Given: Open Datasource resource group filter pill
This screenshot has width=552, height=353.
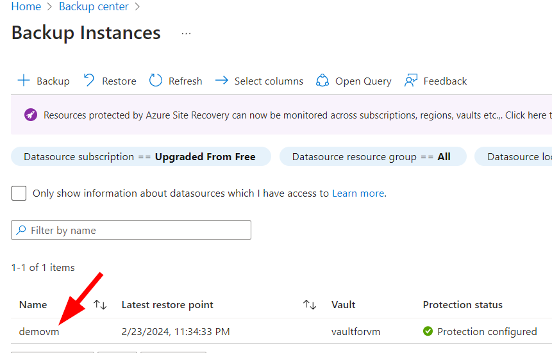Looking at the screenshot, I should pos(372,157).
